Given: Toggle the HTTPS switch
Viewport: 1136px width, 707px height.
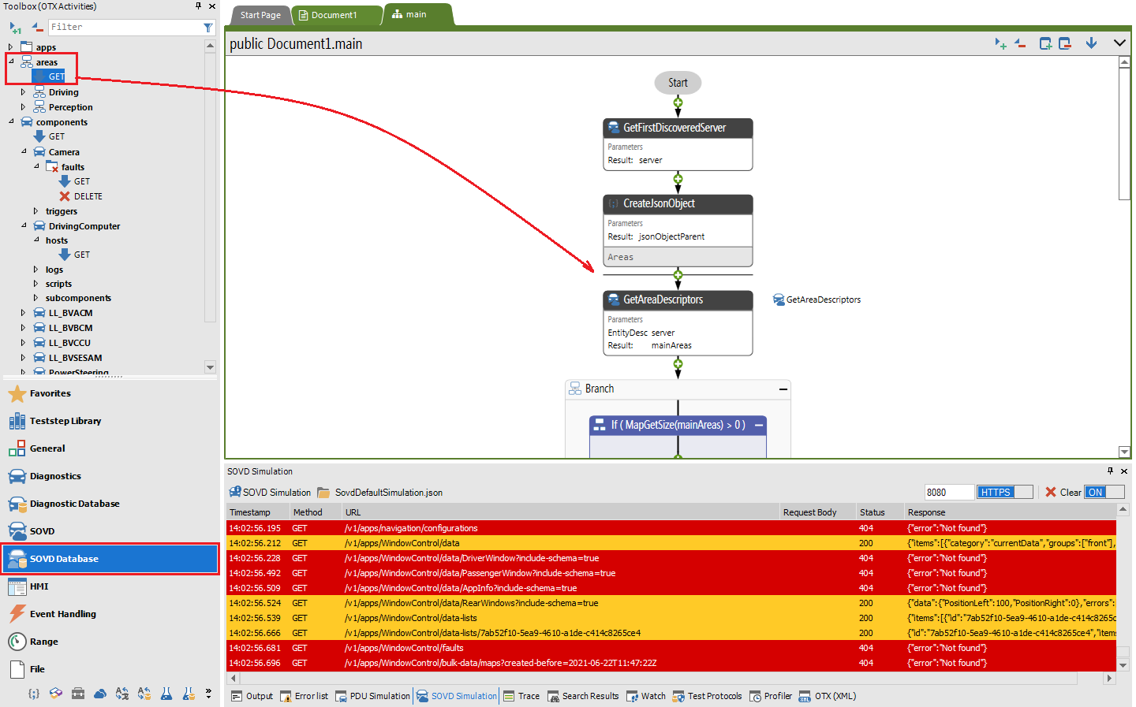Looking at the screenshot, I should click(1004, 492).
